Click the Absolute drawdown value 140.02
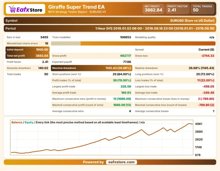 (x=43, y=68)
